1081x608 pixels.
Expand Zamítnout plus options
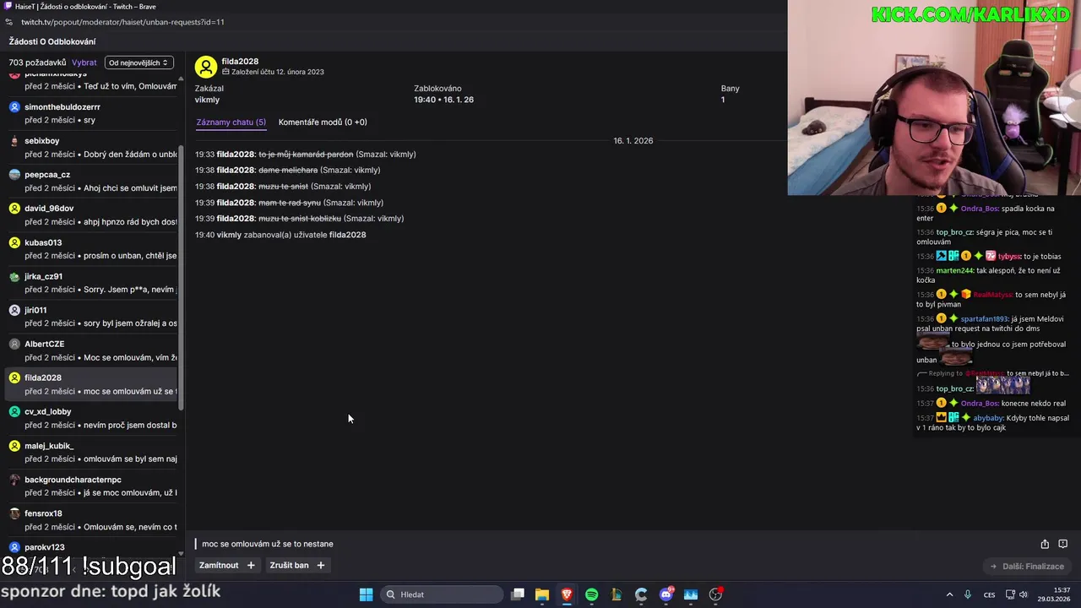coord(251,565)
